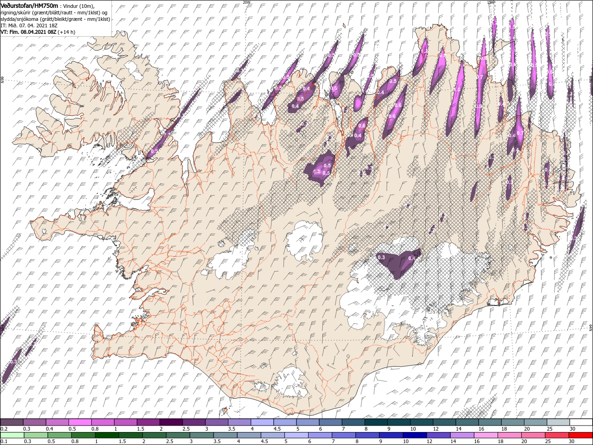The image size is (593, 445).
Task: Click the 'VT: Fim. 08.04.2021 08Z' valid time
Action: [28, 32]
